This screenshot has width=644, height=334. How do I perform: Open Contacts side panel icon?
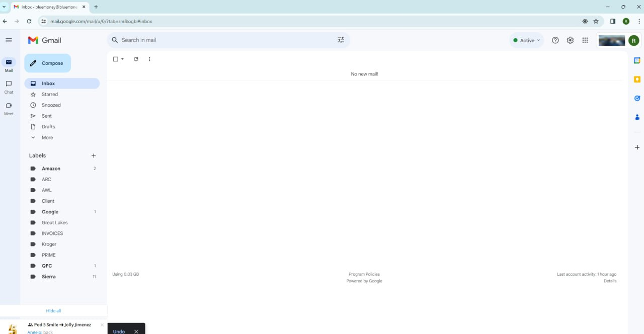tap(637, 117)
